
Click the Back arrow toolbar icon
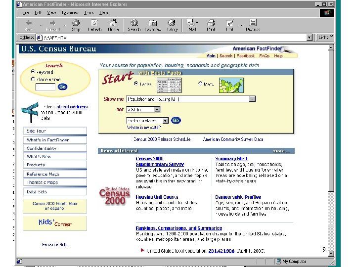(29, 23)
